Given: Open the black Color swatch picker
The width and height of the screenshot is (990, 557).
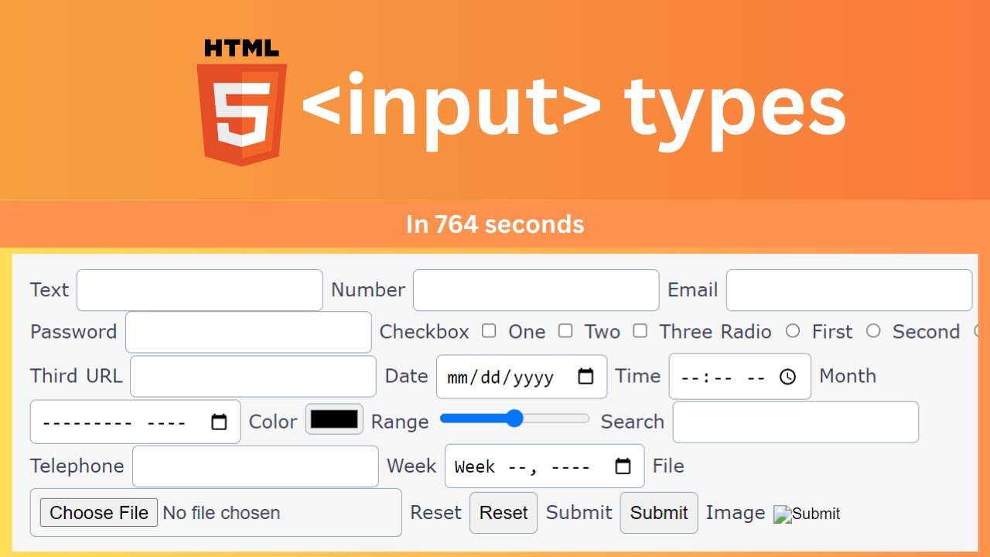Looking at the screenshot, I should point(334,419).
